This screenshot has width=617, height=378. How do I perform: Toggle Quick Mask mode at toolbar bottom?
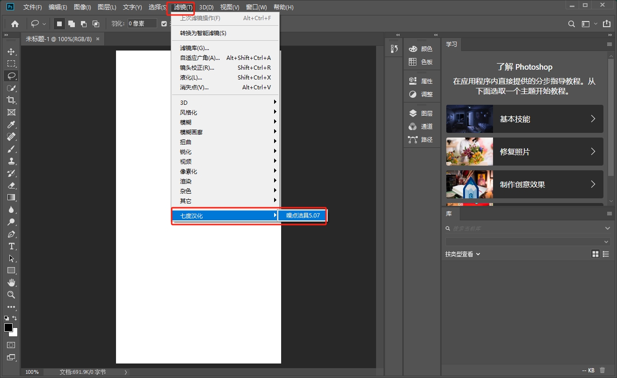(x=10, y=345)
